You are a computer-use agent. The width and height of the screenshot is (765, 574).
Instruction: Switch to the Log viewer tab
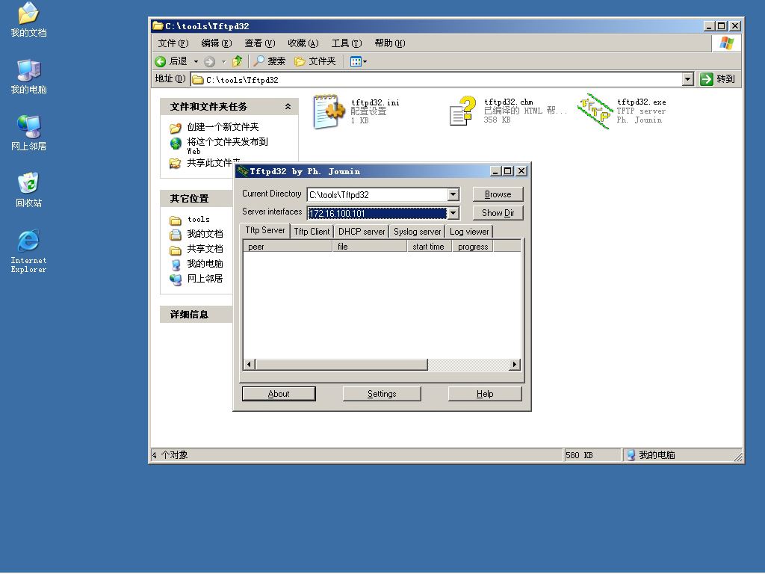click(x=469, y=232)
